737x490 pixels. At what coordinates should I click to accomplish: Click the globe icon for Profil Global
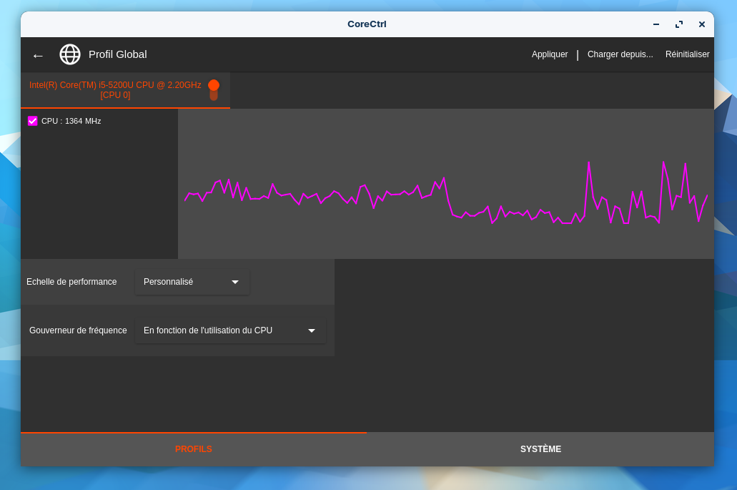(x=70, y=54)
